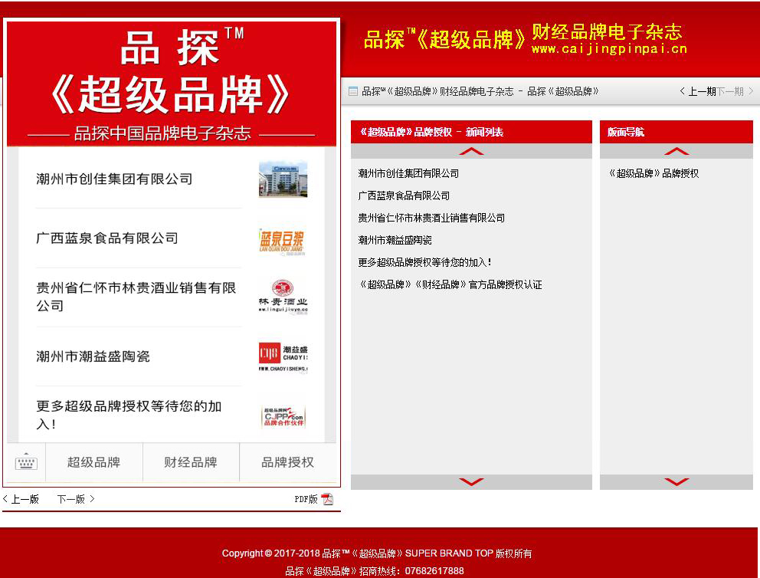Open the CJPP 品牌合作伙伴 thumbnail
The height and width of the screenshot is (578, 760).
click(x=283, y=416)
